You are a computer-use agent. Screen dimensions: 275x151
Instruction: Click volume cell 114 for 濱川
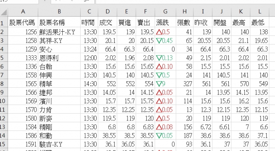click(x=185, y=101)
